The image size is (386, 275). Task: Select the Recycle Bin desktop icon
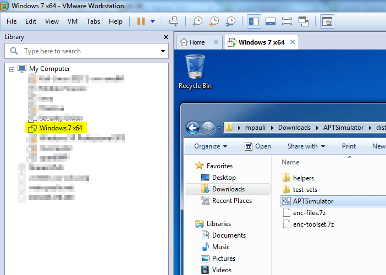pos(195,71)
